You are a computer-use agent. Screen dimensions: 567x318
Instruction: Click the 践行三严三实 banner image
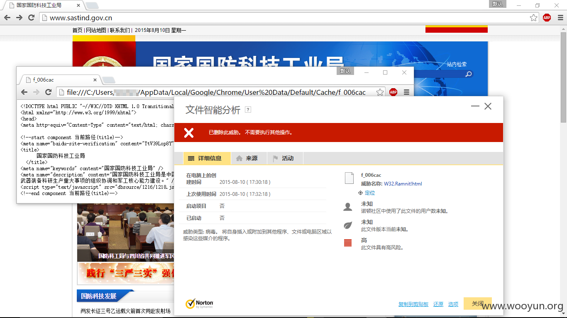(x=126, y=273)
